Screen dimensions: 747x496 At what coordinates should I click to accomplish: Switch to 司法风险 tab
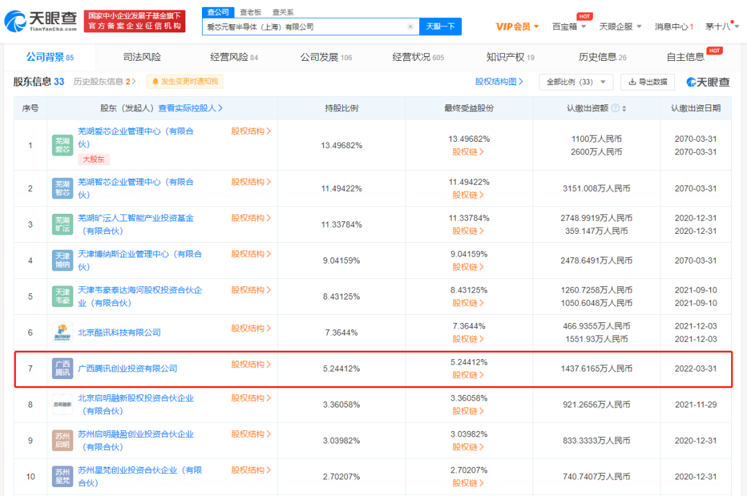[142, 57]
